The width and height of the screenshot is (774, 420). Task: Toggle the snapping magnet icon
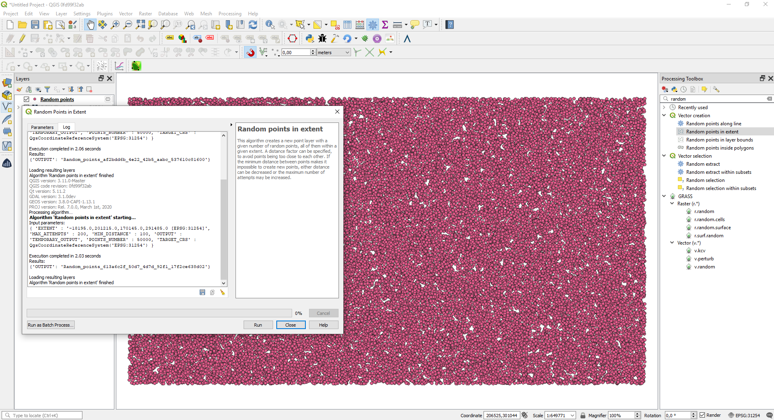click(x=250, y=52)
